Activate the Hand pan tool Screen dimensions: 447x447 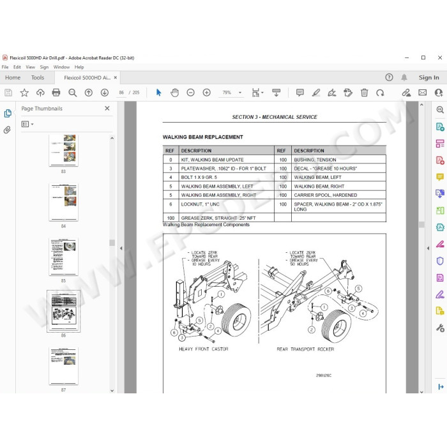click(x=174, y=93)
